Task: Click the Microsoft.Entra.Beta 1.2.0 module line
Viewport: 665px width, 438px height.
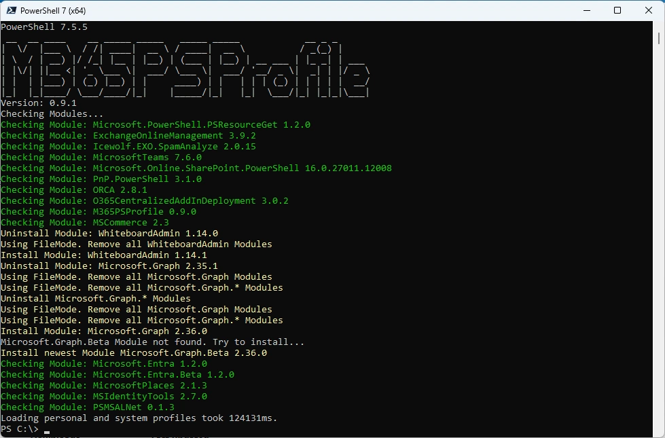Action: point(117,375)
